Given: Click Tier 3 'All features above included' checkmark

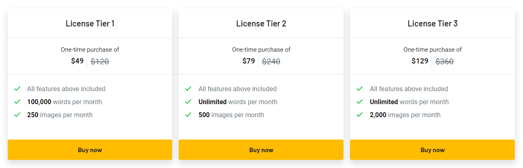Looking at the screenshot, I should (x=360, y=89).
